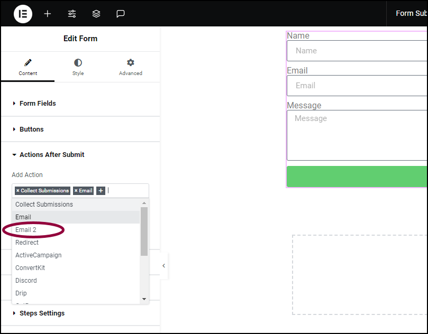The height and width of the screenshot is (334, 428).
Task: Click the plus tag in Add Action
Action: point(101,191)
